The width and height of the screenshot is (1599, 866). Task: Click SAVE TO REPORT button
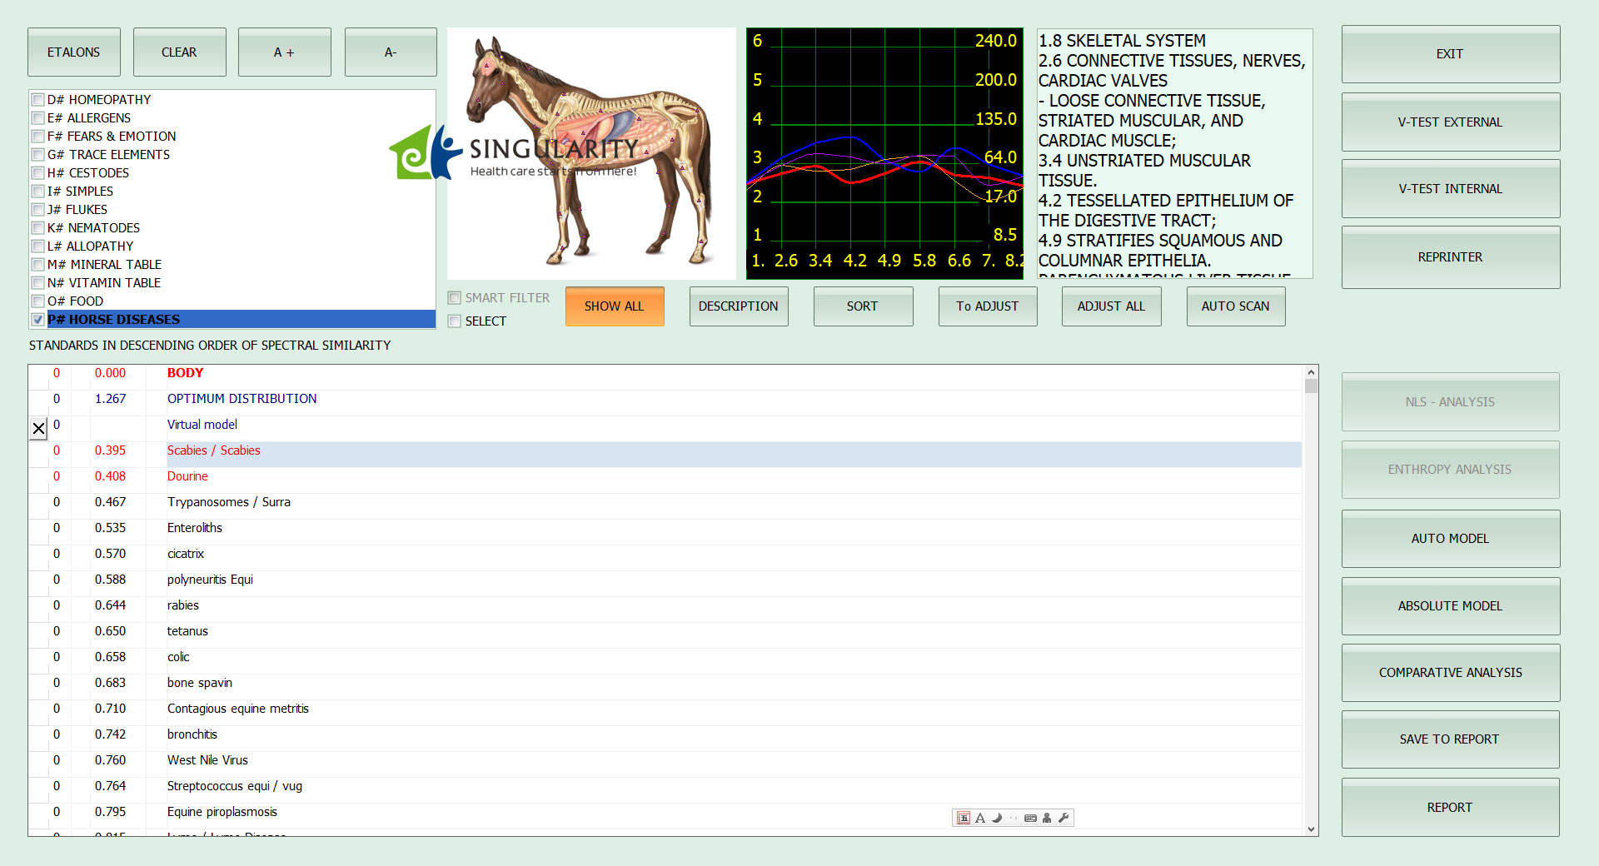1450,739
